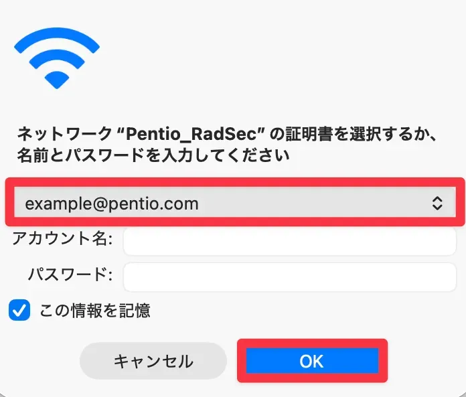The height and width of the screenshot is (397, 466).
Task: Click the この情報を記憶 label text
Action: tap(94, 311)
